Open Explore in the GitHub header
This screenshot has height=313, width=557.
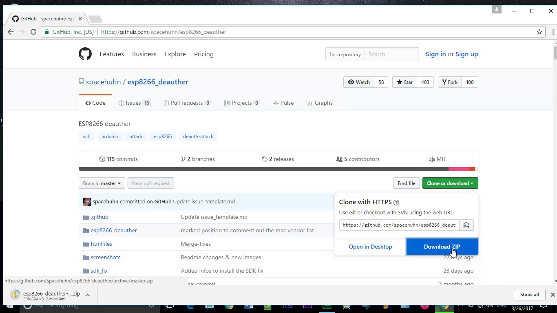175,54
